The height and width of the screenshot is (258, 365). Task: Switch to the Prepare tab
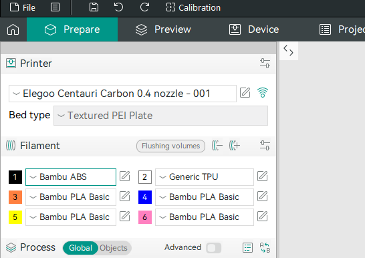(72, 29)
